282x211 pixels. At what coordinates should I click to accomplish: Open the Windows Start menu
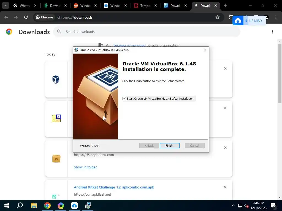click(x=7, y=206)
